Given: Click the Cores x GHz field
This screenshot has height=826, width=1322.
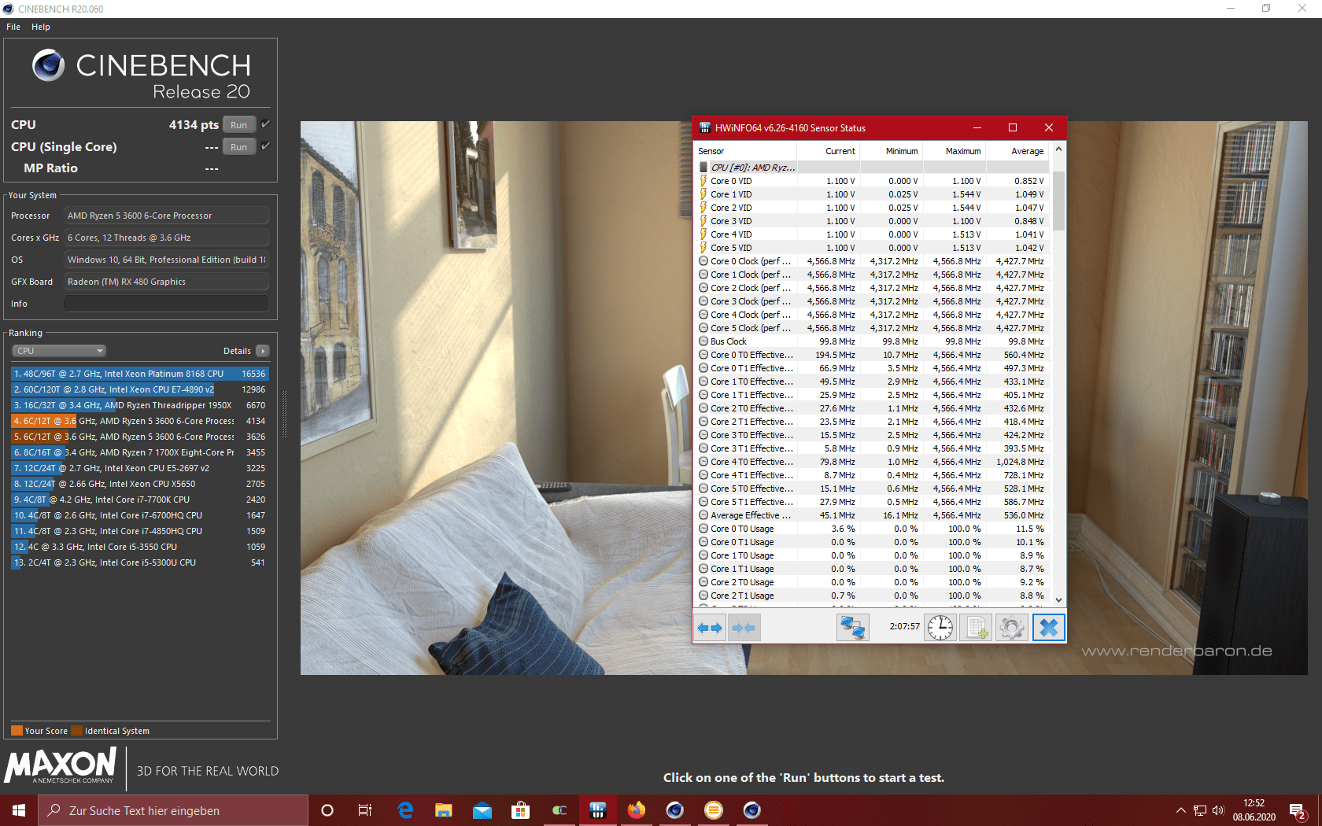Looking at the screenshot, I should click(x=166, y=238).
